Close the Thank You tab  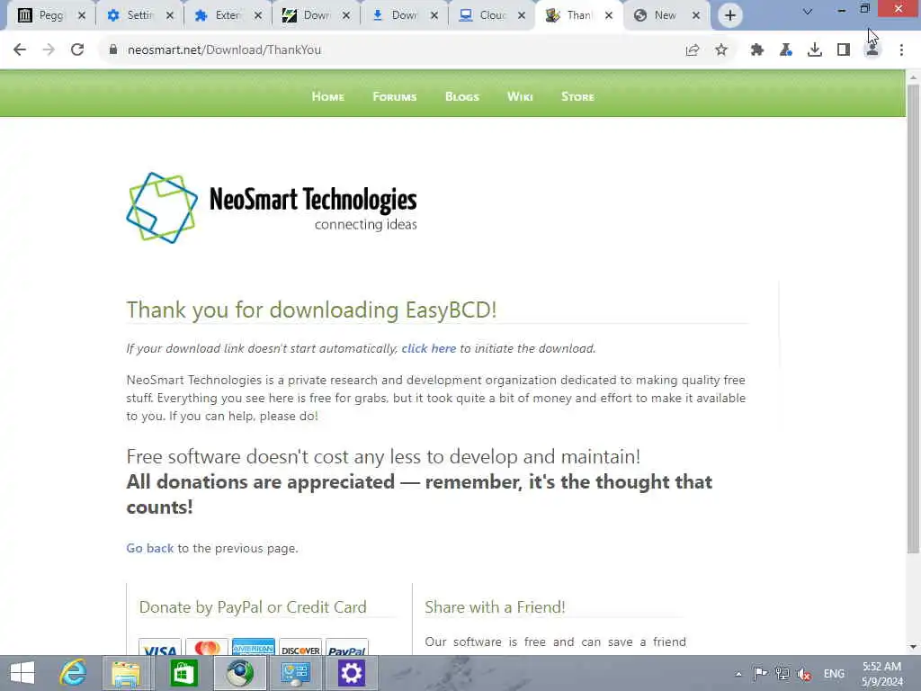pyautogui.click(x=609, y=16)
